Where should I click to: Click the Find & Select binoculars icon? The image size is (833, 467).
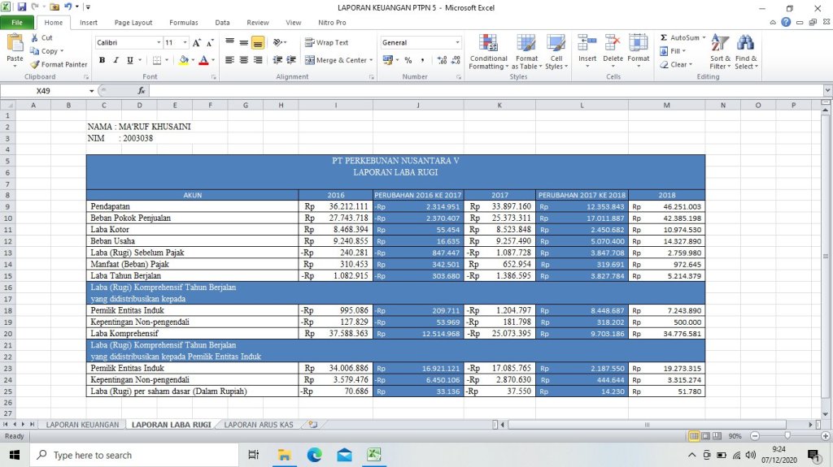pyautogui.click(x=745, y=43)
